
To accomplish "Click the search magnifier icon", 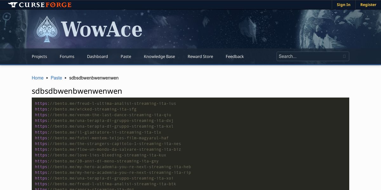I will point(344,56).
